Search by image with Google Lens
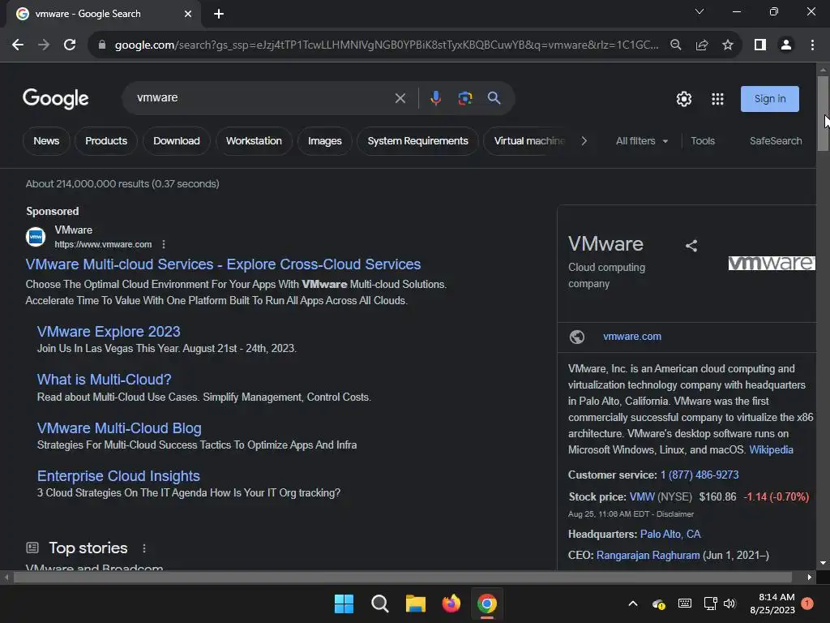This screenshot has height=623, width=830. pyautogui.click(x=464, y=98)
